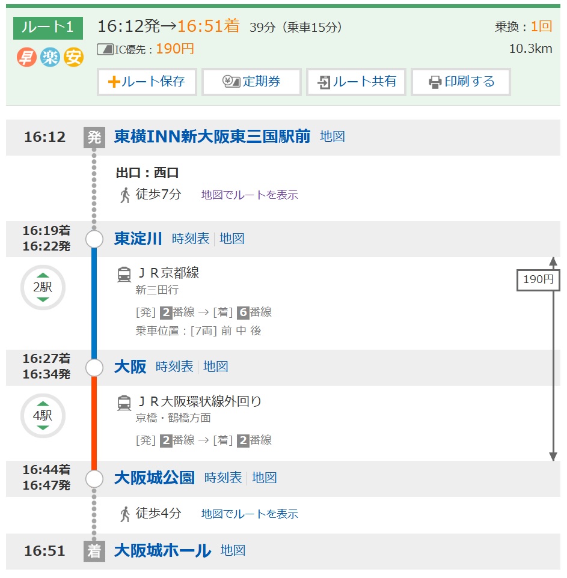The width and height of the screenshot is (567, 578).
Task: Share the route via ルート共有
Action: pyautogui.click(x=357, y=82)
